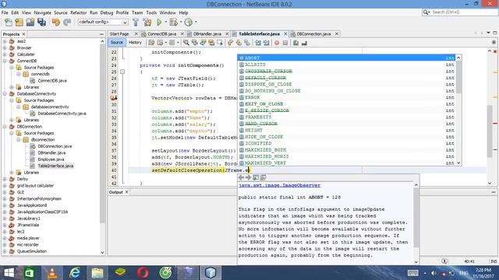Select DBHandler.java in Projects tree

pos(51,152)
